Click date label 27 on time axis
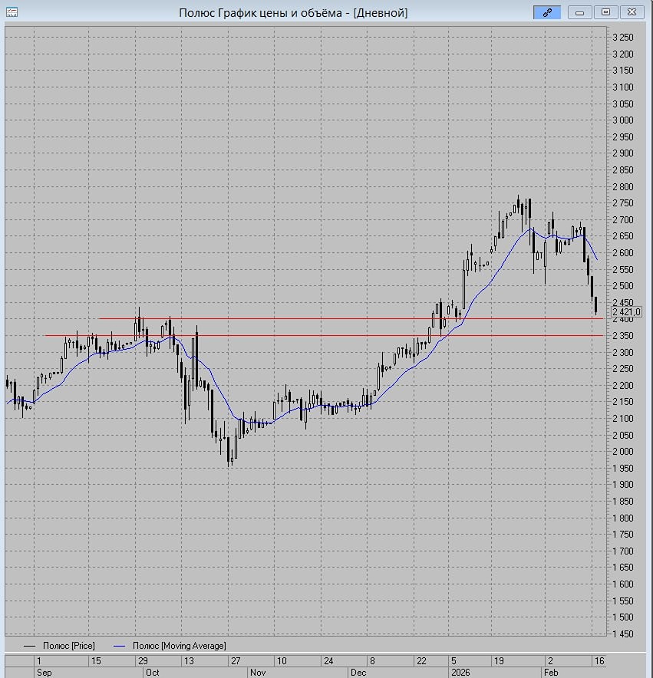The image size is (653, 678). coord(236,660)
